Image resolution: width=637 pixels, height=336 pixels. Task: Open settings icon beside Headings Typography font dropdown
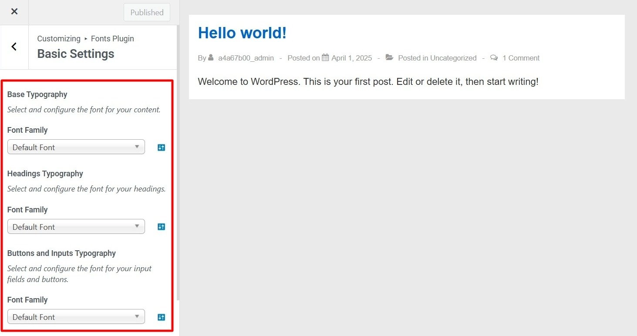pos(161,227)
